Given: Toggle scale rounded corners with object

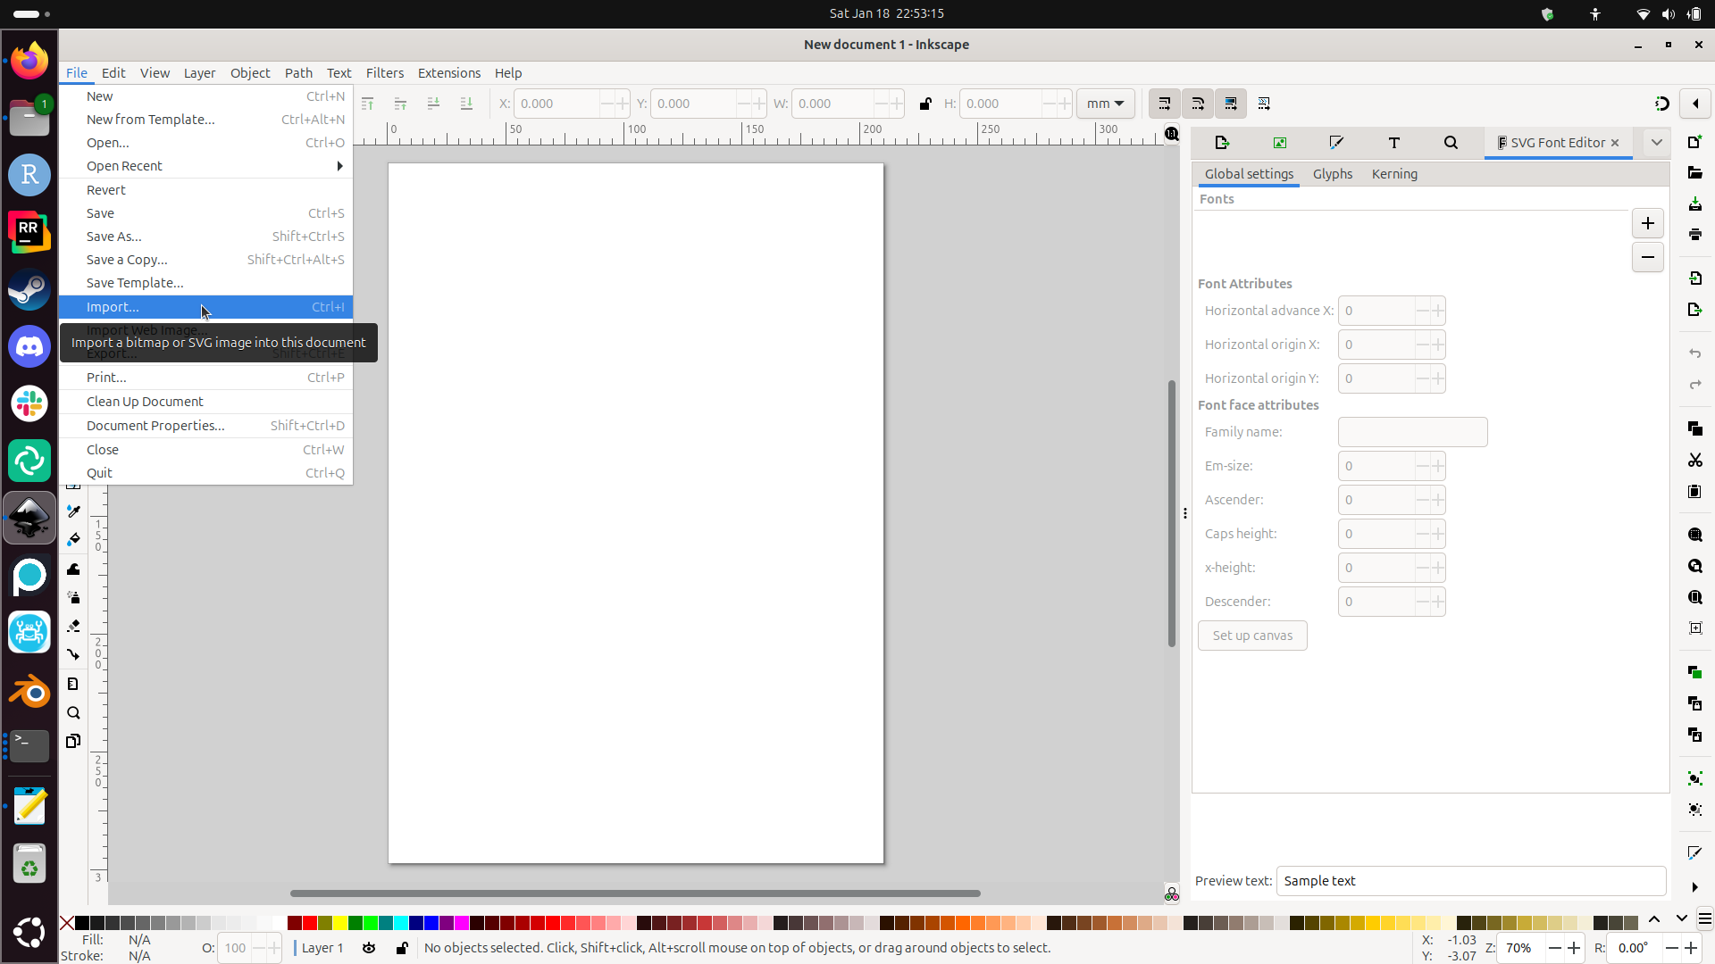Looking at the screenshot, I should tap(1198, 104).
